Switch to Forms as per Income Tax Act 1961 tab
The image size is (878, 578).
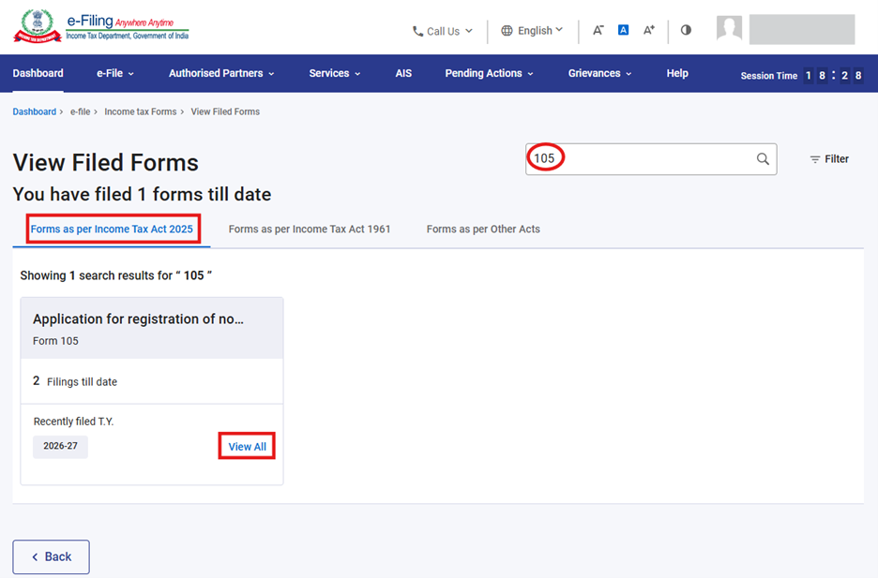pyautogui.click(x=310, y=229)
